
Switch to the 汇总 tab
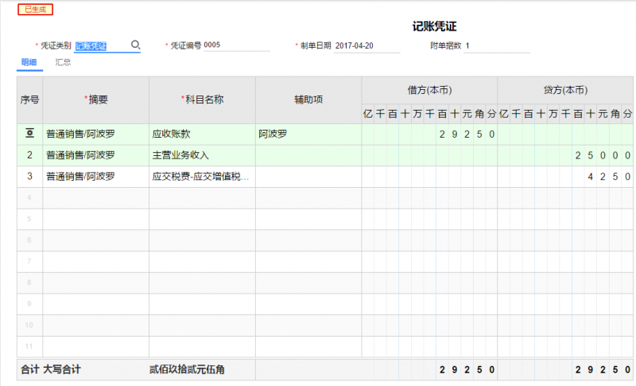click(63, 62)
